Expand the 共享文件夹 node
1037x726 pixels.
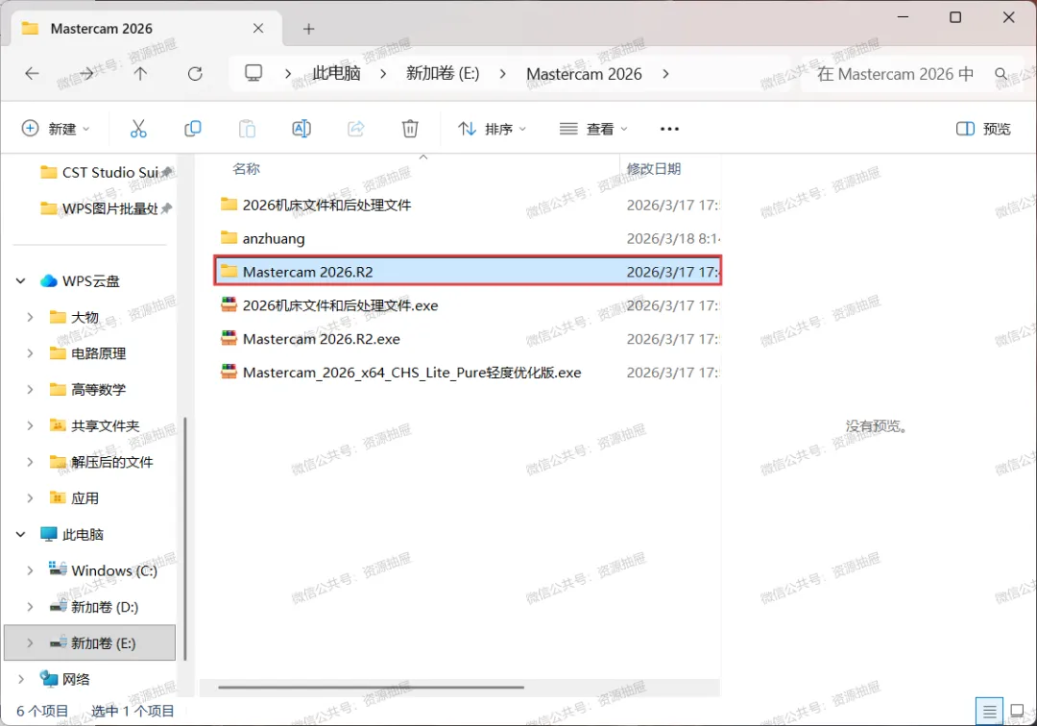coord(30,425)
